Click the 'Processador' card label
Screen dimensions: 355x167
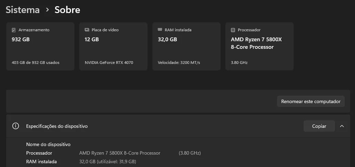point(249,30)
